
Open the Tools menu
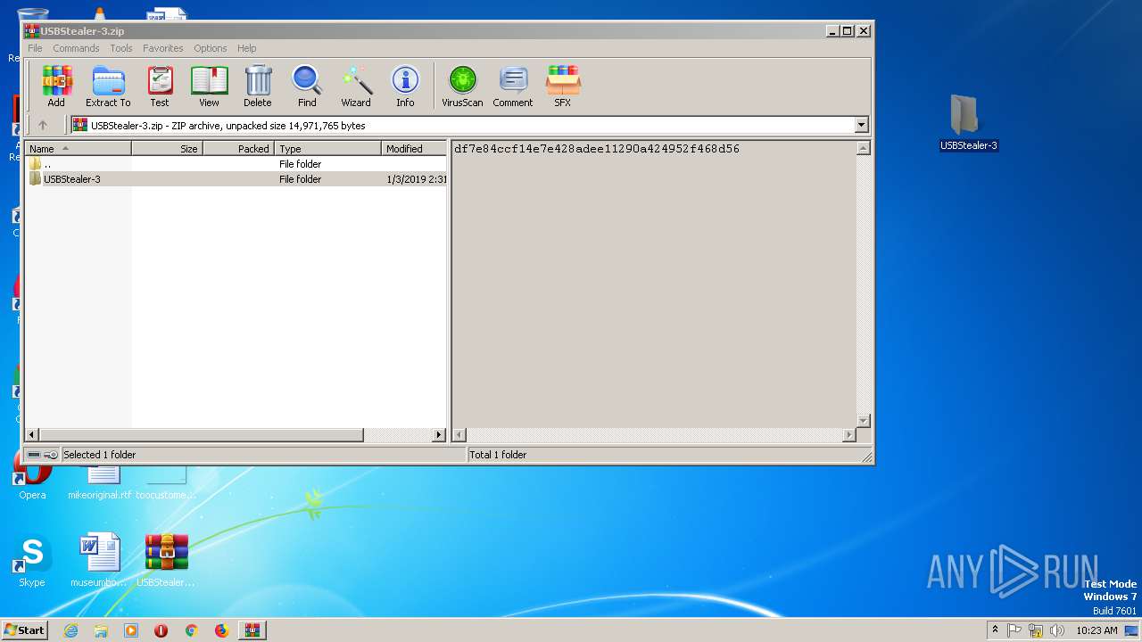point(121,48)
